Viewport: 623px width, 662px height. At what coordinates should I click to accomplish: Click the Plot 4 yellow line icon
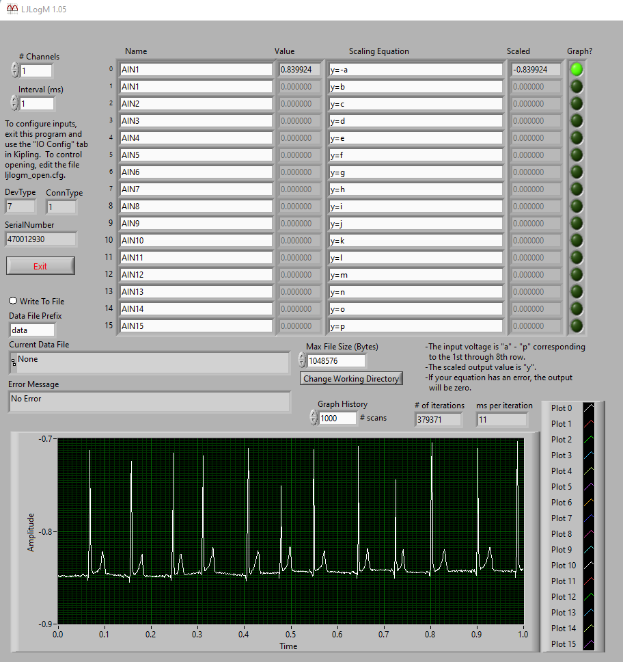click(590, 471)
